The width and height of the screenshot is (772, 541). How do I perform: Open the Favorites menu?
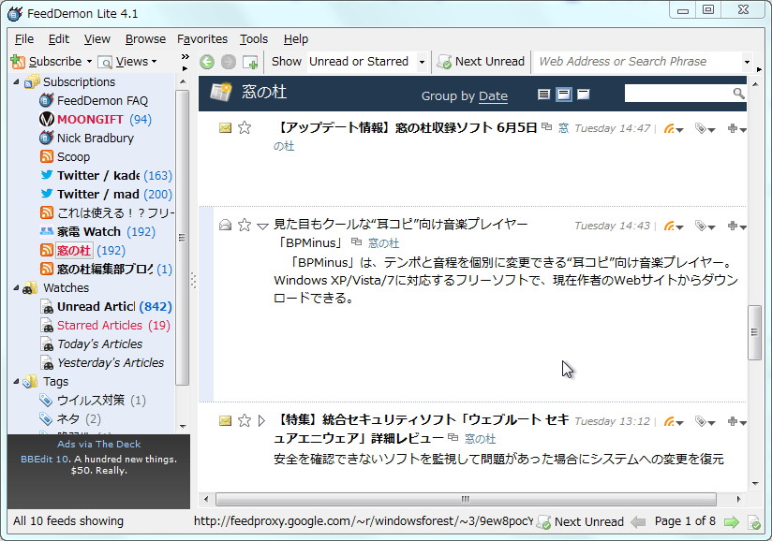[202, 39]
